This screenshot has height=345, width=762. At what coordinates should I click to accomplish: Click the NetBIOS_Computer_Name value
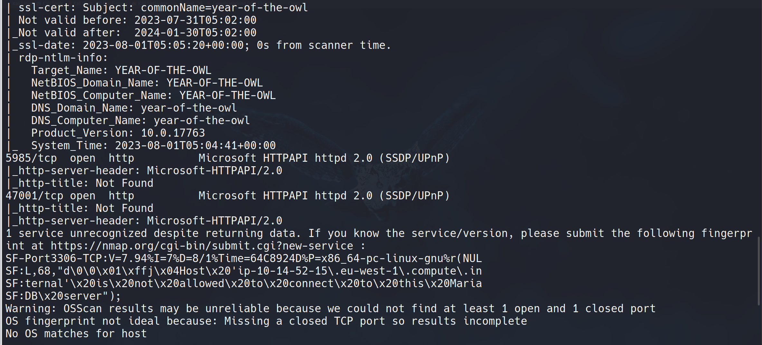pos(227,95)
